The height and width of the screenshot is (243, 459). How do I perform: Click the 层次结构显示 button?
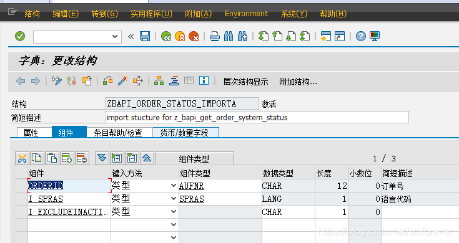click(x=245, y=82)
